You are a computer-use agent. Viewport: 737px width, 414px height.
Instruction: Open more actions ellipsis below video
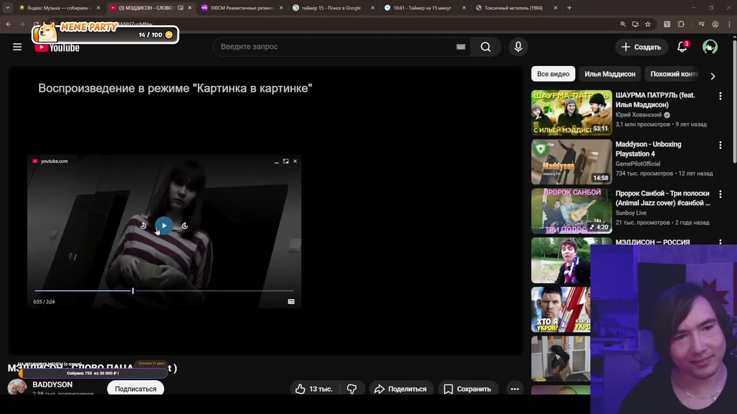[515, 389]
